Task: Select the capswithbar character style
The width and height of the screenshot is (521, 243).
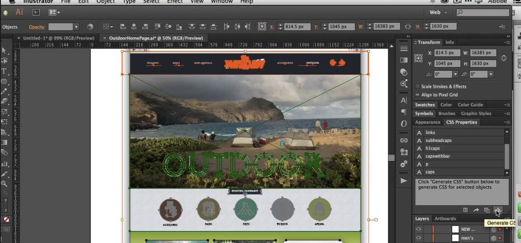Action: (x=460, y=156)
